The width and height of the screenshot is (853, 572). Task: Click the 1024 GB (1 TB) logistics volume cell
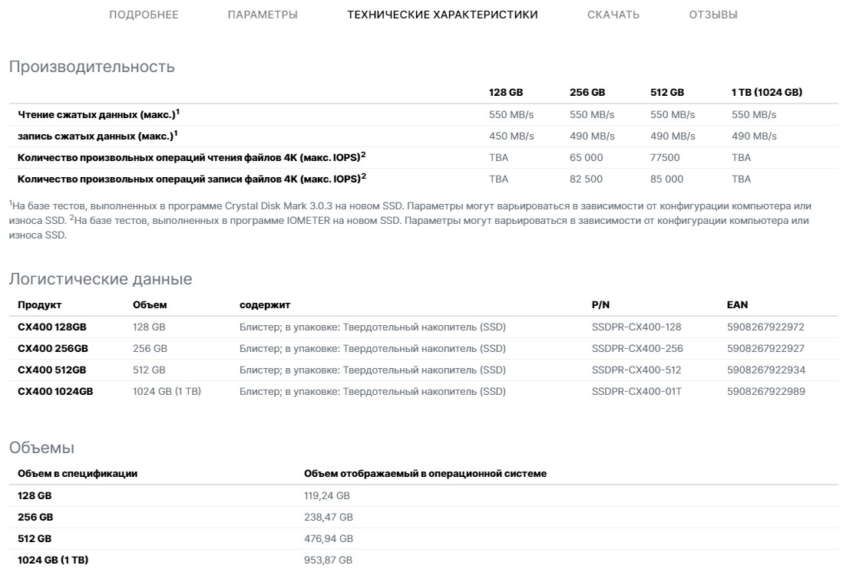point(167,392)
